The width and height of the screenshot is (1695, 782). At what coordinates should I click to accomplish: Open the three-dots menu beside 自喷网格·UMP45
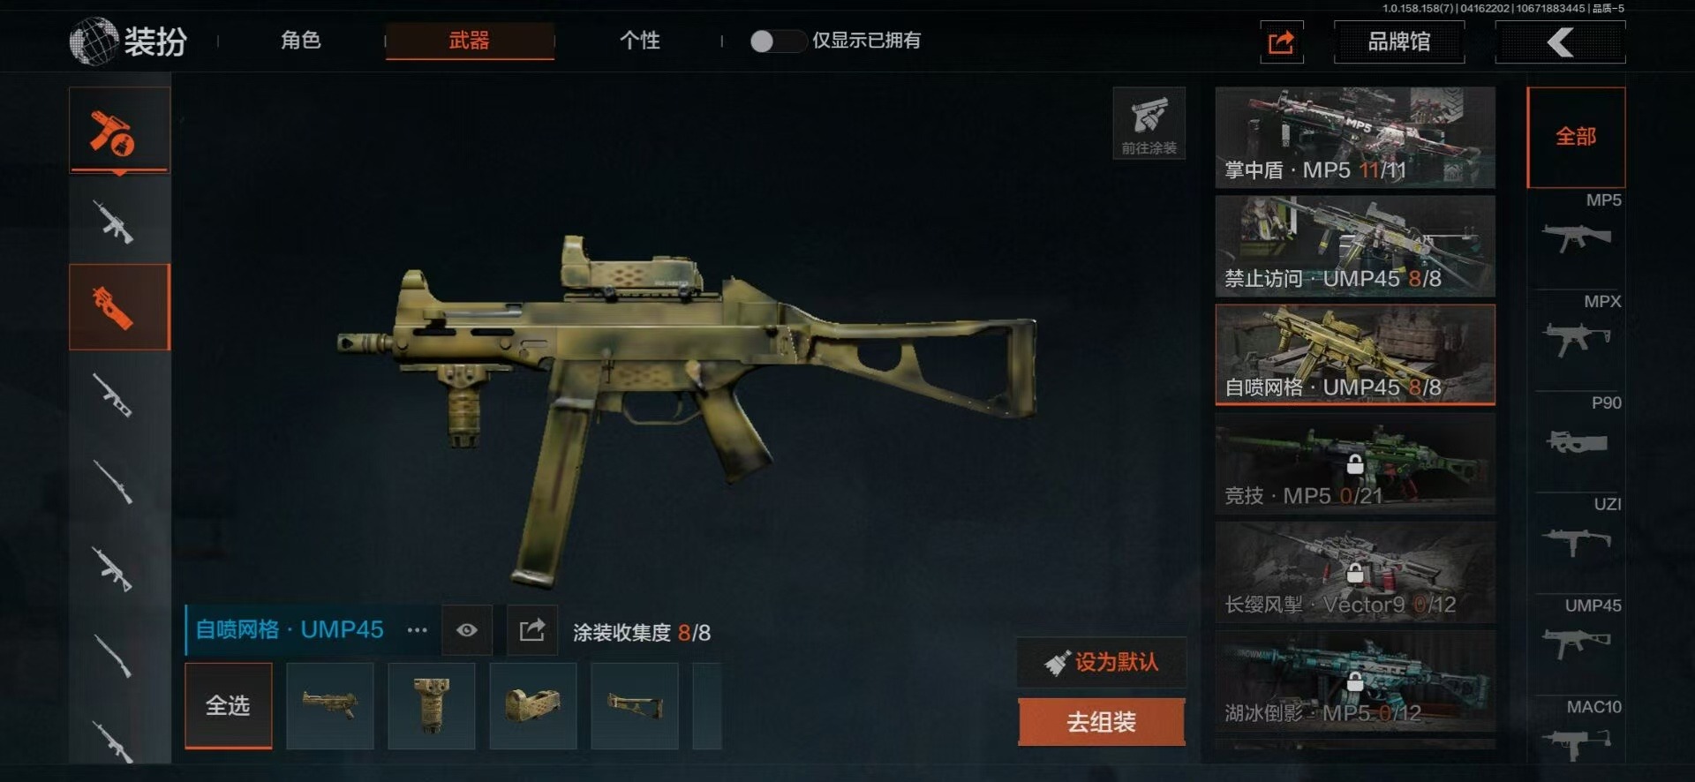(x=417, y=630)
